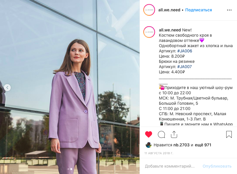The height and width of the screenshot is (174, 237).
Task: Open all.we.need username in header
Action: 169,10
